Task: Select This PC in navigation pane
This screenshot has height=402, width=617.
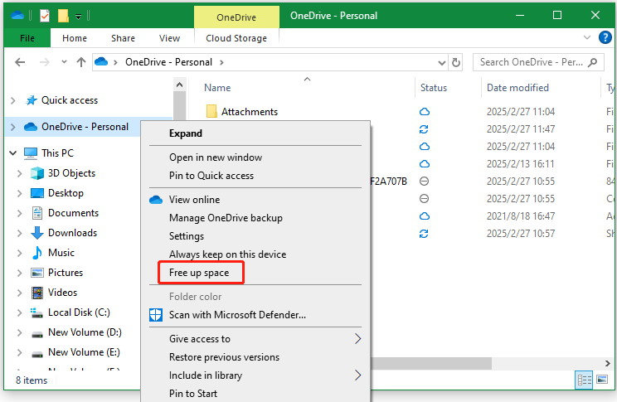Action: pos(57,153)
